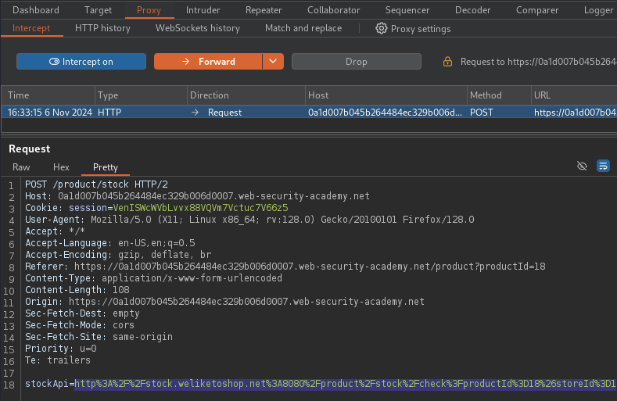Forward the intercepted request
The width and height of the screenshot is (617, 401).
point(208,62)
